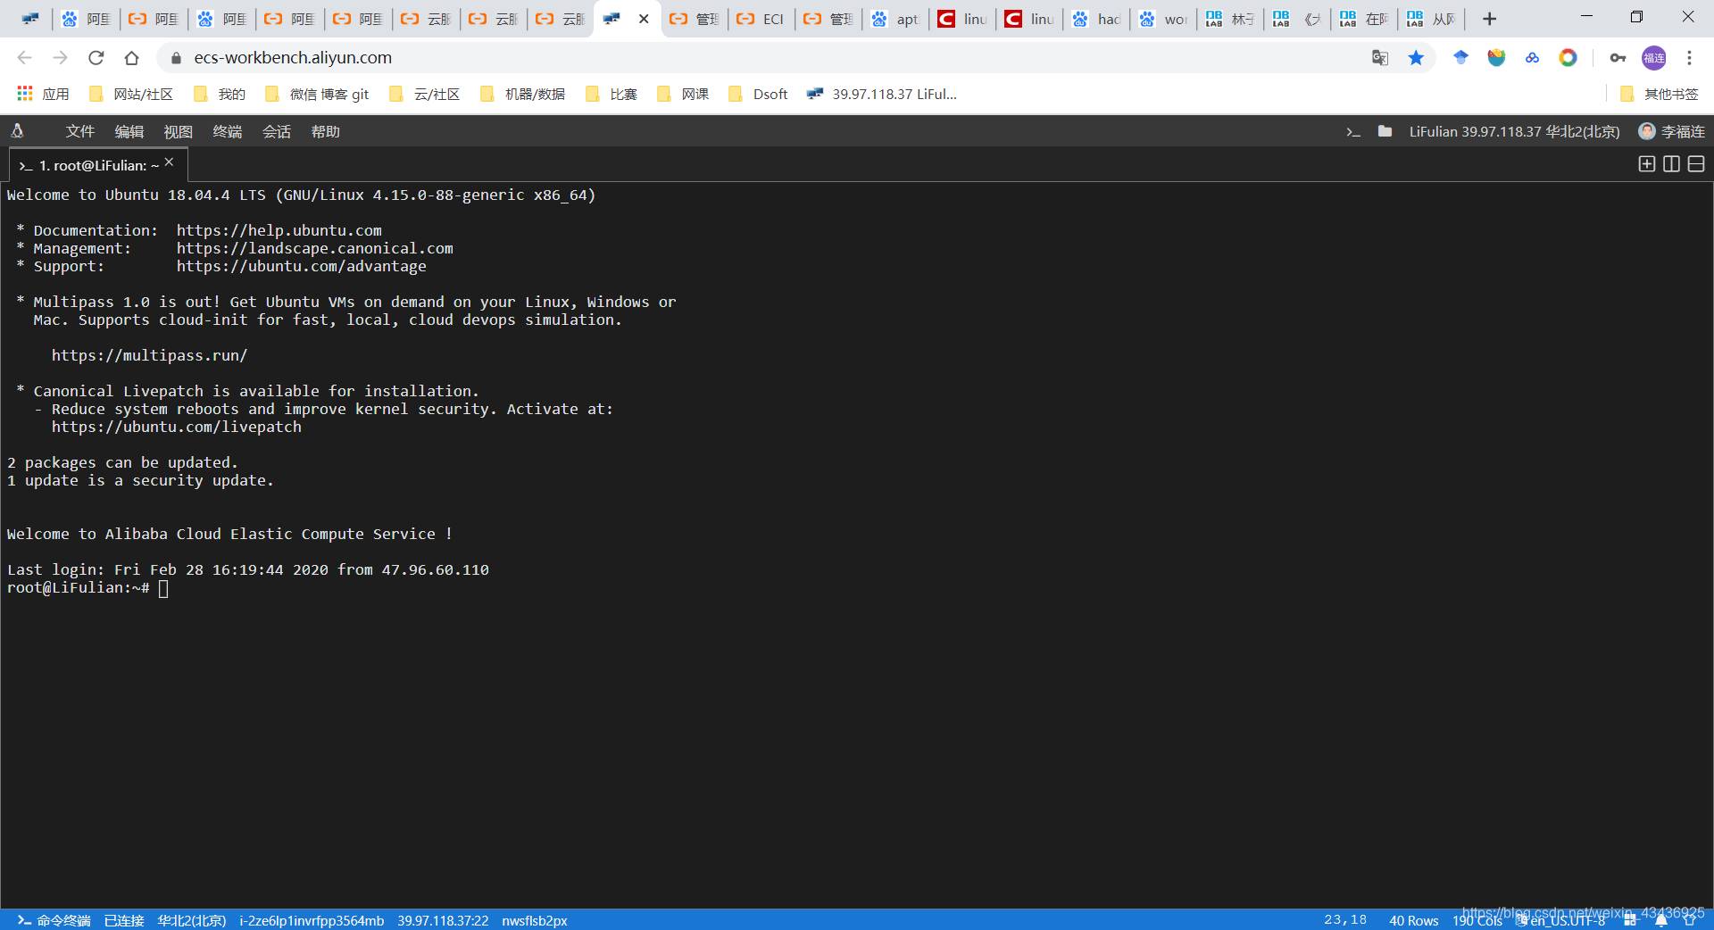This screenshot has height=930, width=1714.
Task: Open the 云/社区 bookmark folder
Action: (x=425, y=94)
